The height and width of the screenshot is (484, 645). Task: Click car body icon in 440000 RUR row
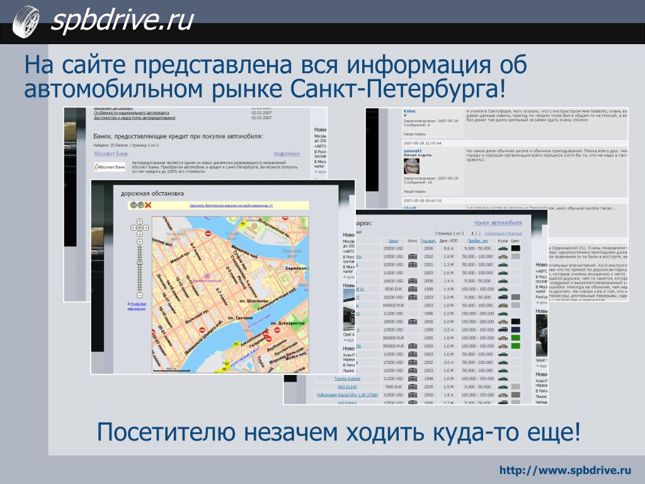[x=503, y=306]
